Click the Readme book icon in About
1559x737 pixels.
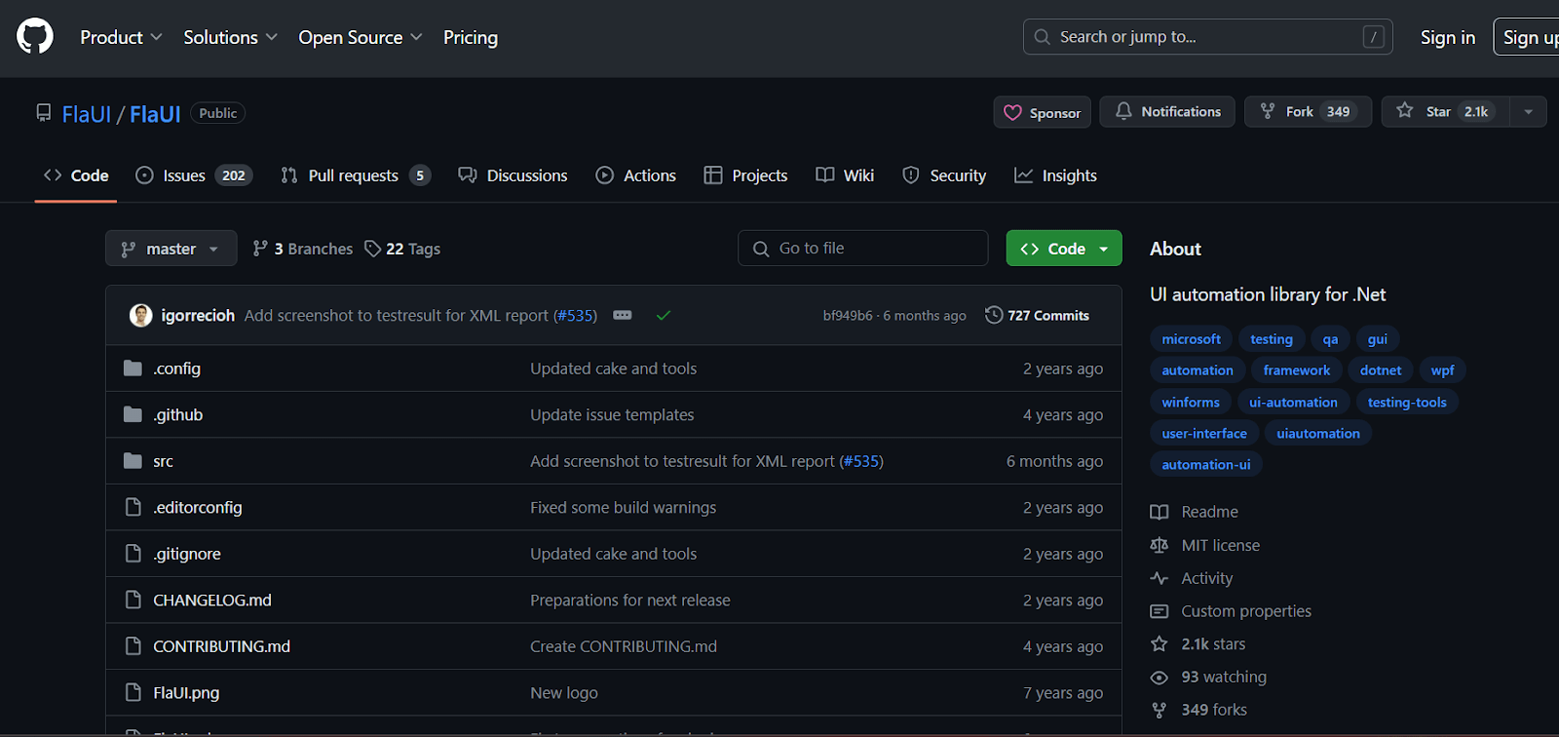pyautogui.click(x=1160, y=512)
